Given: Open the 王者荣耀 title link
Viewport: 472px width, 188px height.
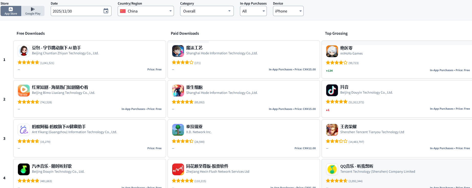Looking at the screenshot, I should [x=348, y=127].
